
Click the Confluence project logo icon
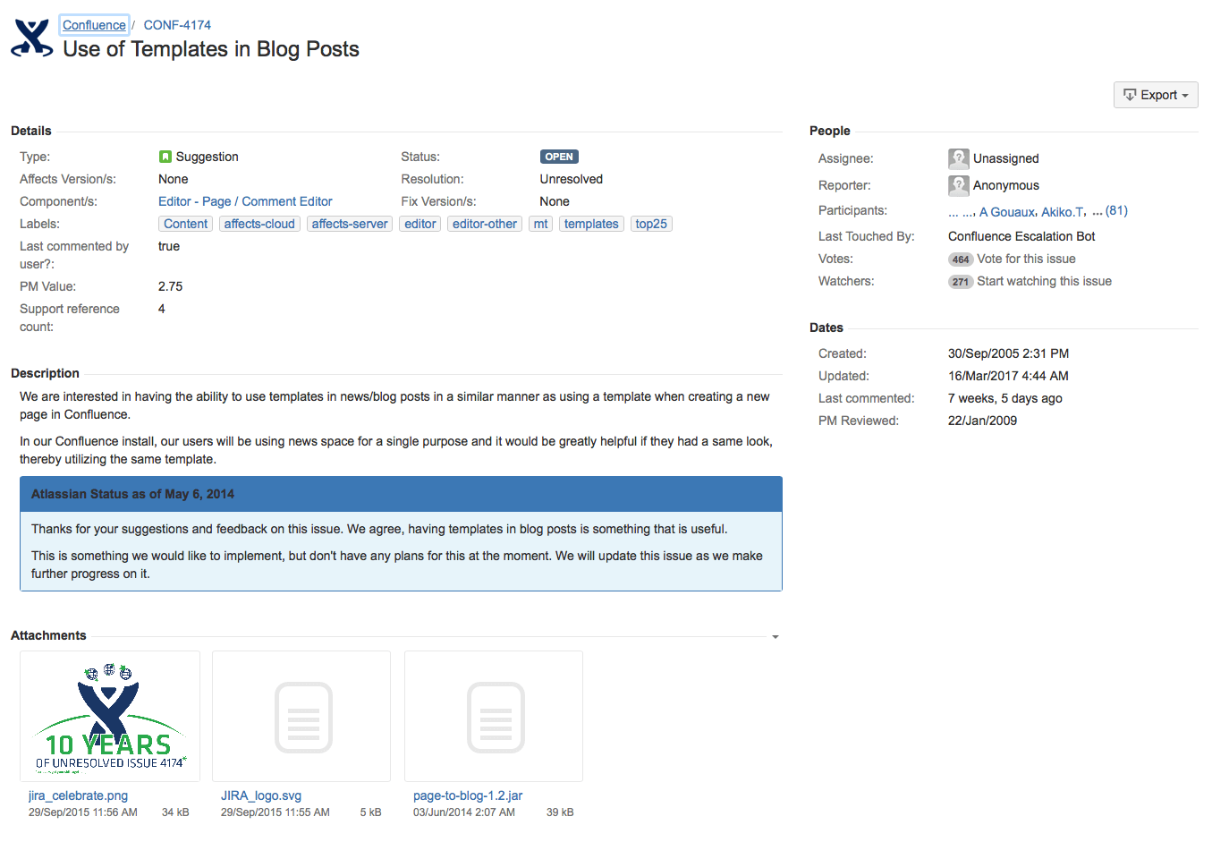click(32, 38)
